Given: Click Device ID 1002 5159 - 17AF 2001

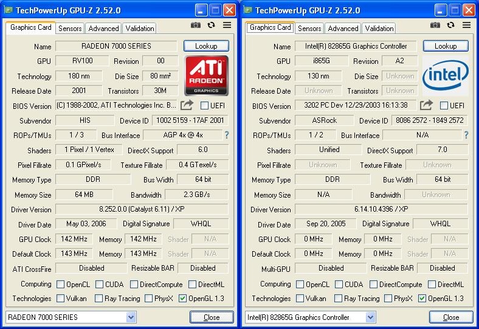Looking at the screenshot, I should [190, 120].
